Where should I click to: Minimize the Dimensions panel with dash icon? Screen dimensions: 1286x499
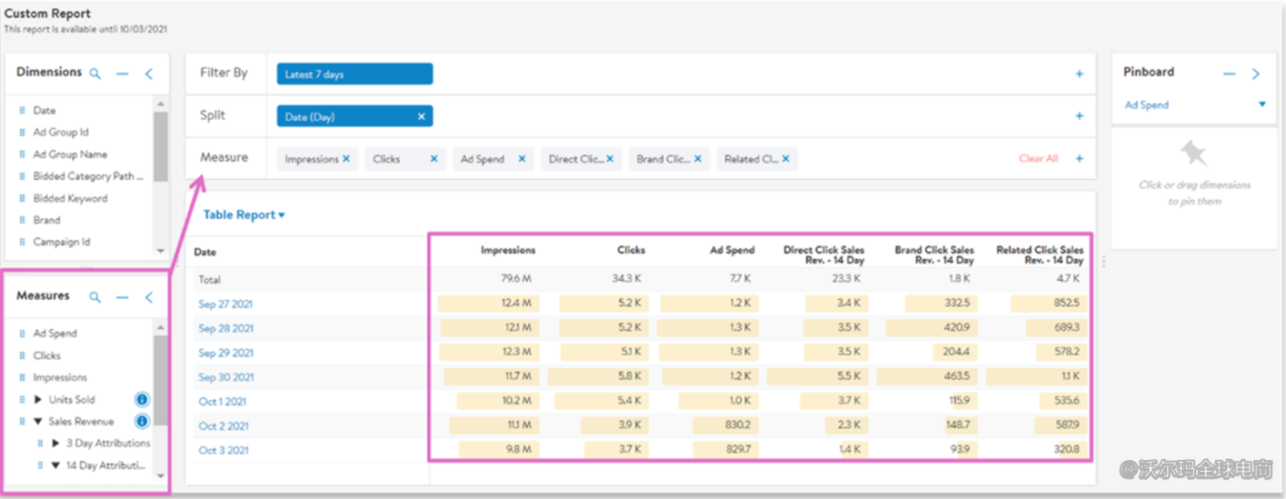123,74
